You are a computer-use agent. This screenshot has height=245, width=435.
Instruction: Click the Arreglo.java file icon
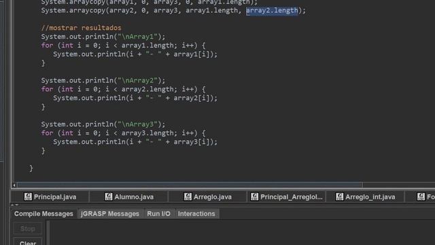(188, 197)
